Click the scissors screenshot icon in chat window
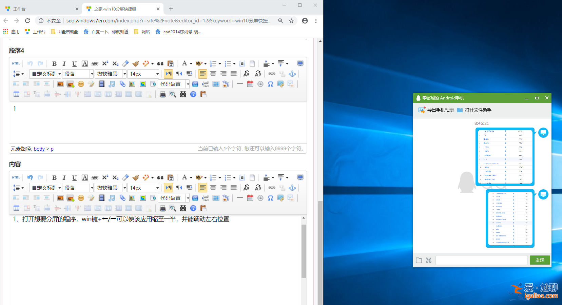Screen dimensions: 562x305 click(429, 260)
